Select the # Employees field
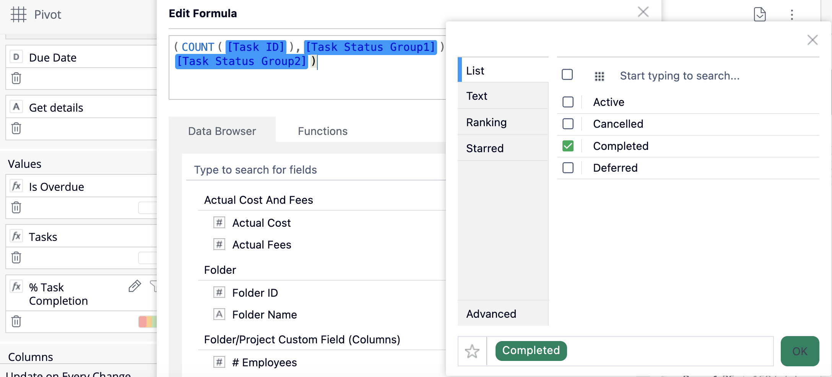Screen dimensions: 832x377 coord(265,362)
